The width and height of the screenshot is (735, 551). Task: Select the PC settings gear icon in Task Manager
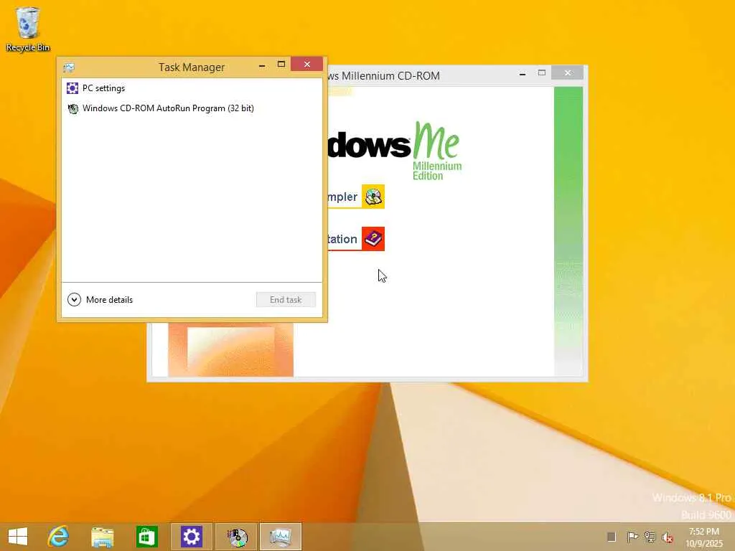click(x=72, y=88)
